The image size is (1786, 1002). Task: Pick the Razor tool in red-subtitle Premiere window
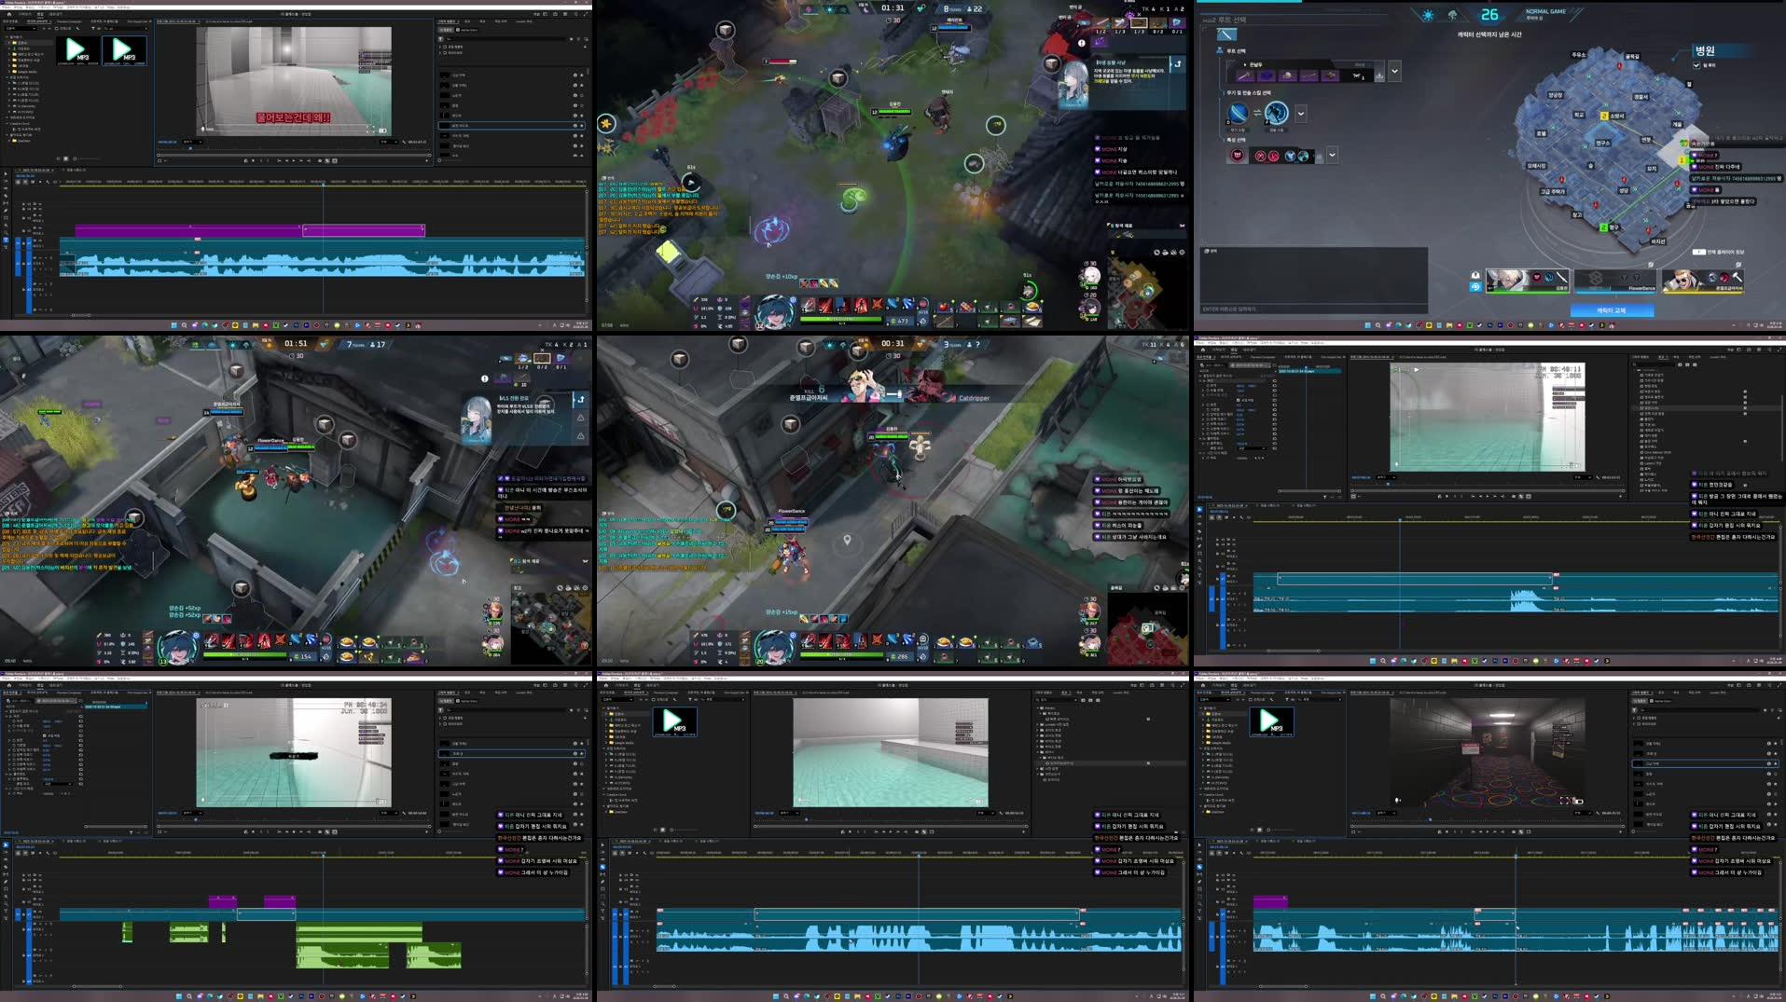(x=6, y=197)
